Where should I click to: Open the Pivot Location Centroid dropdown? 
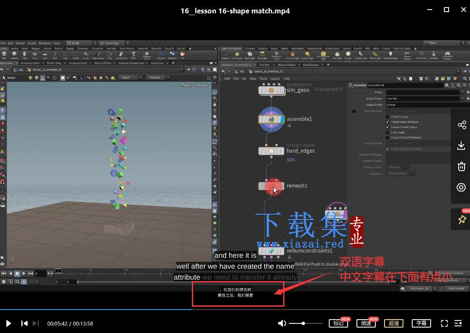pyautogui.click(x=397, y=167)
